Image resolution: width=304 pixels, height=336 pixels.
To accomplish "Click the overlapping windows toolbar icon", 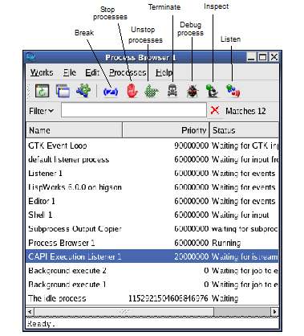I will (x=63, y=91).
